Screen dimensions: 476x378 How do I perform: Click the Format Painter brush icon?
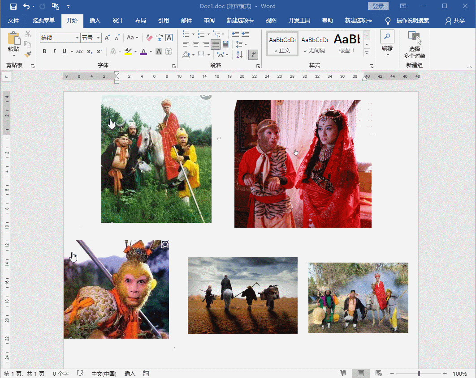pos(28,54)
